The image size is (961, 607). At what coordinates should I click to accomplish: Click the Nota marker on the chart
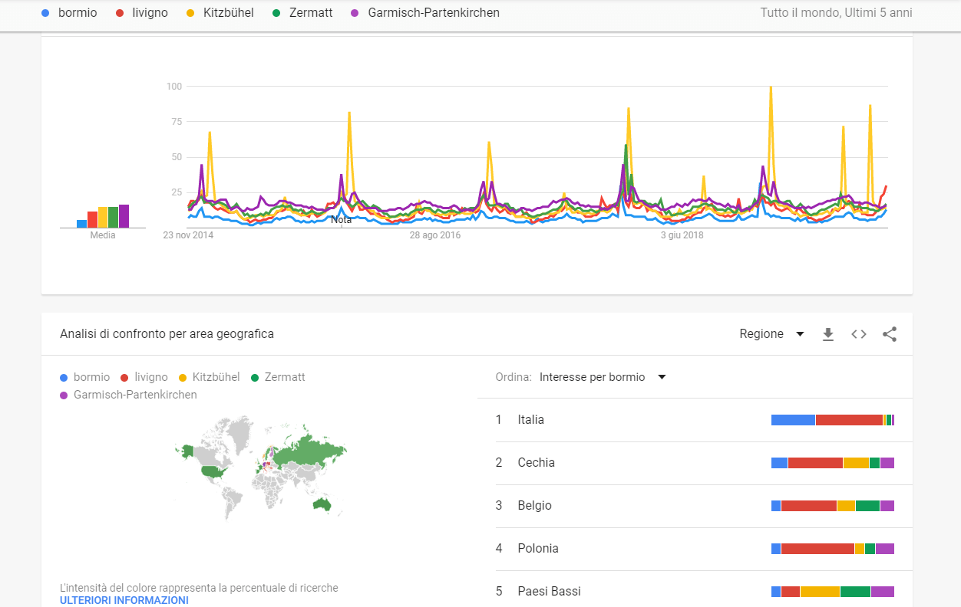342,220
